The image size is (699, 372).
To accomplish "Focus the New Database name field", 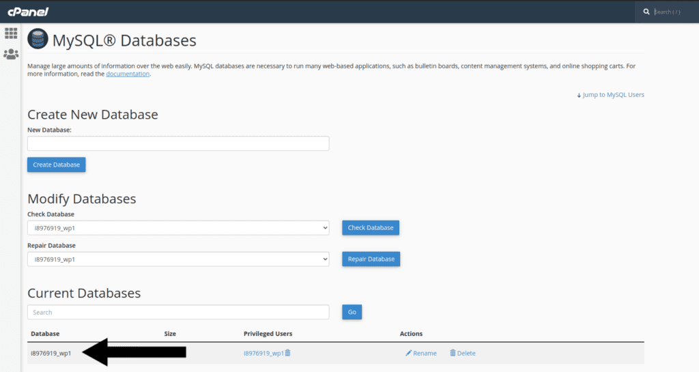I will tap(178, 143).
